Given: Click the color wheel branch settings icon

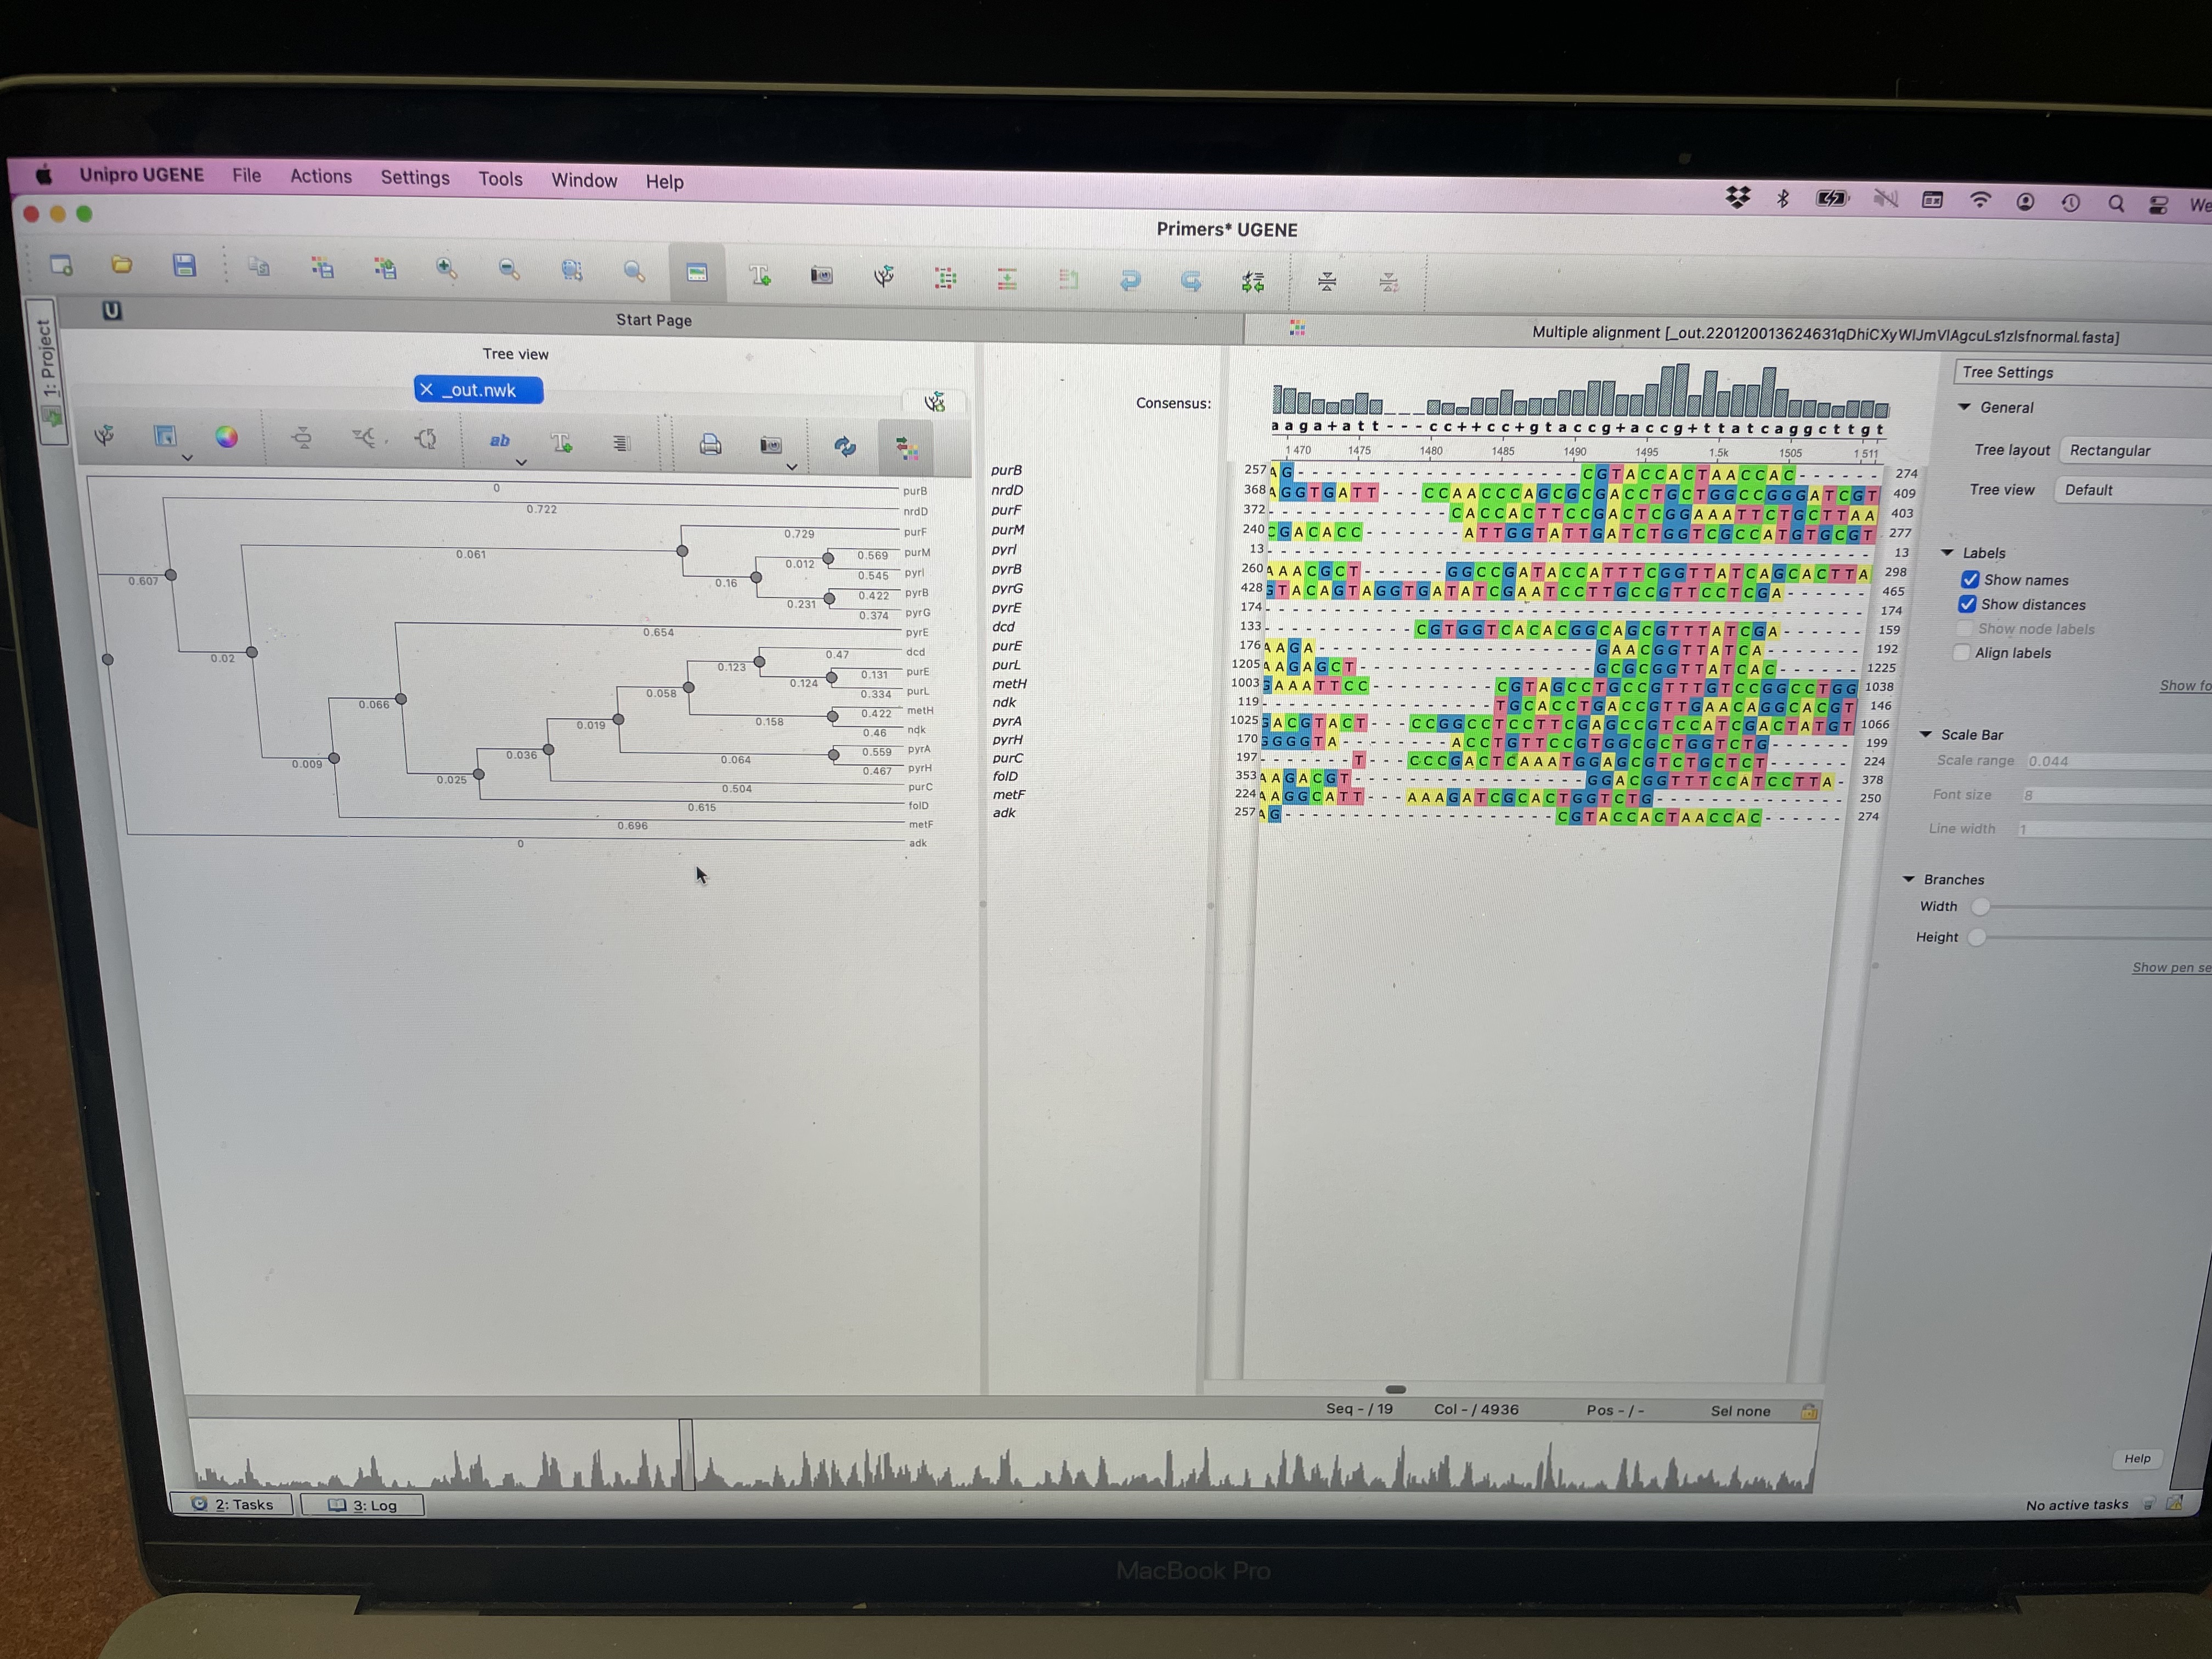Looking at the screenshot, I should [227, 437].
